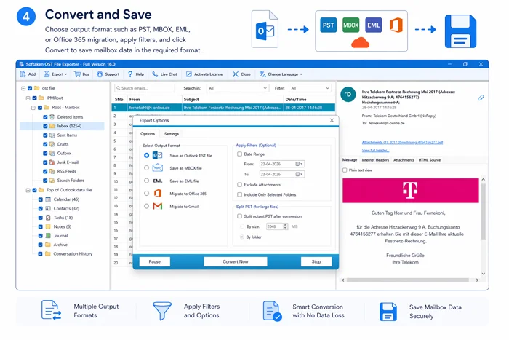This screenshot has height=340, width=509.
Task: Click the Calendar (45) icon
Action: coord(48,199)
